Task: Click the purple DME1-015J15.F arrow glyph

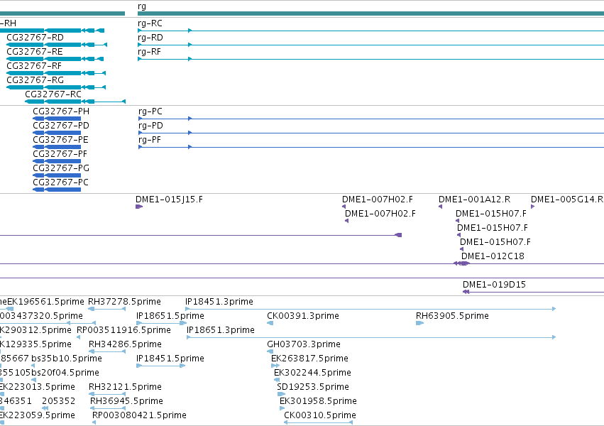Action: click(139, 207)
